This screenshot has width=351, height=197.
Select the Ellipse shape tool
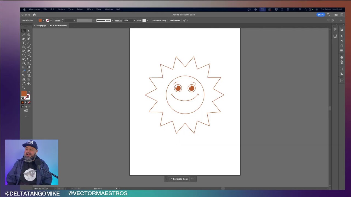coord(24,47)
